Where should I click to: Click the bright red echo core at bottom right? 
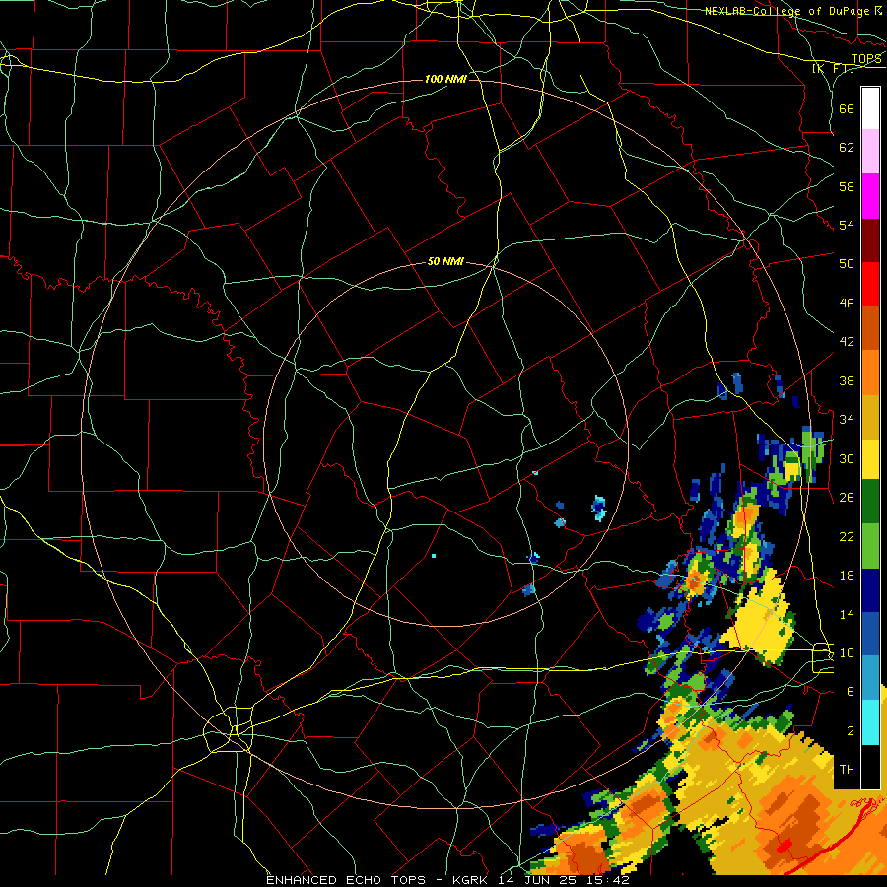784,847
